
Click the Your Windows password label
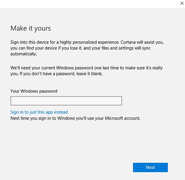(34, 91)
